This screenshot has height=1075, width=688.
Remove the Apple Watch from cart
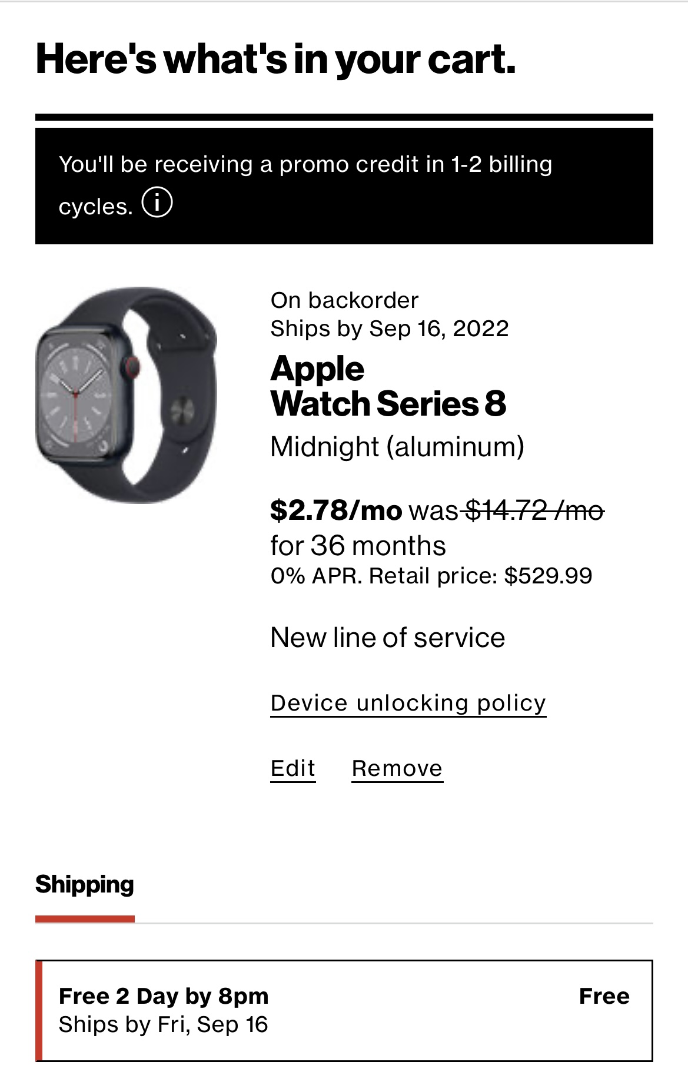(397, 769)
